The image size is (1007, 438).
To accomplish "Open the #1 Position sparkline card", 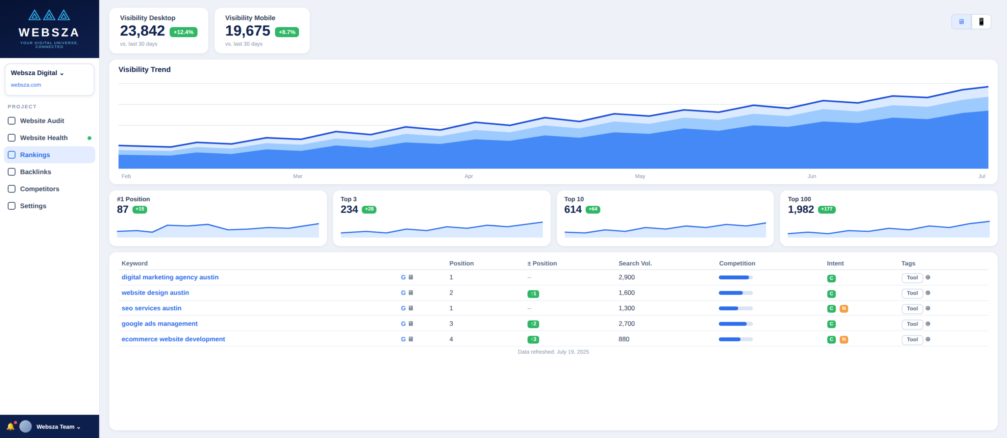I will point(218,218).
